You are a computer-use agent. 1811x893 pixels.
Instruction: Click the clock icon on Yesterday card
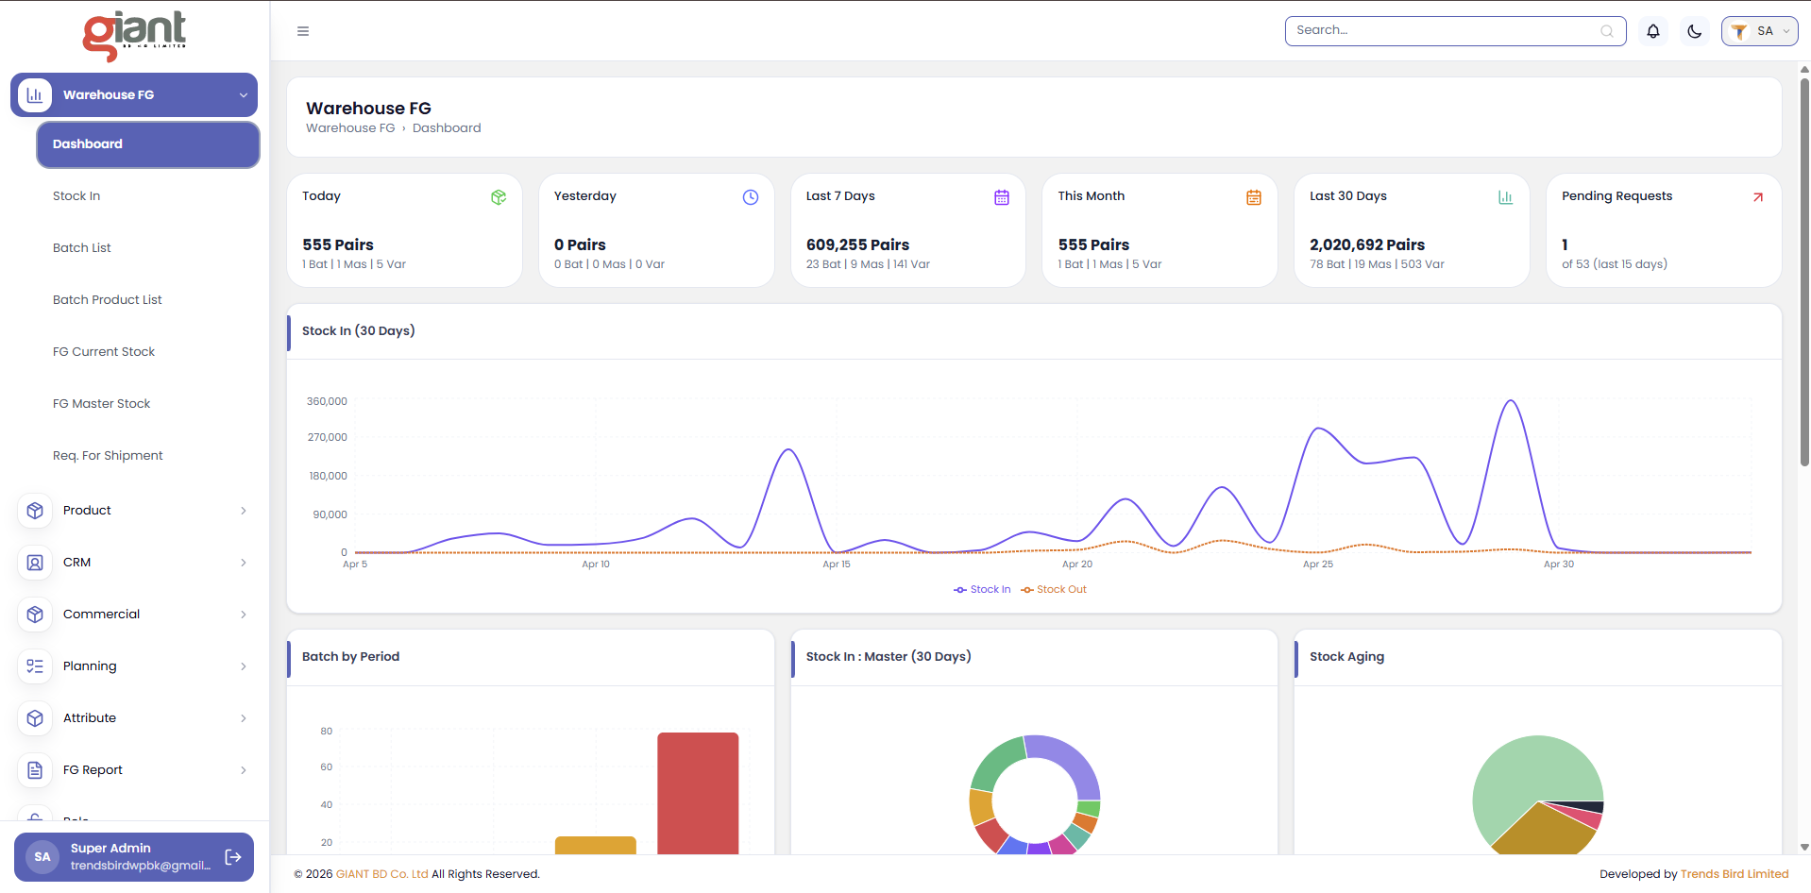[751, 197]
